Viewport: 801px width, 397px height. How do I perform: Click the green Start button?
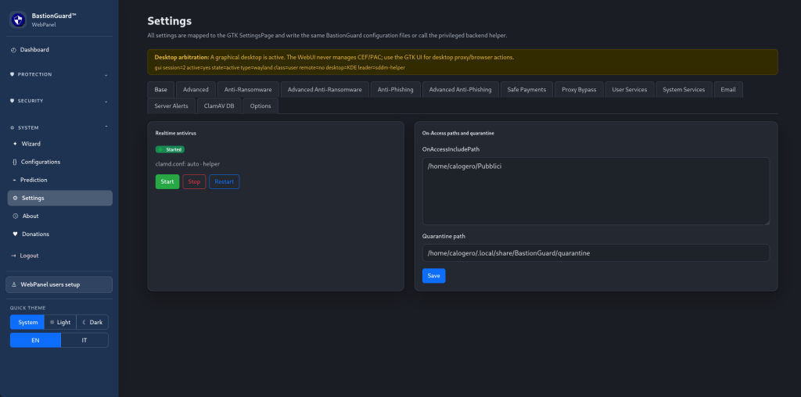tap(167, 181)
